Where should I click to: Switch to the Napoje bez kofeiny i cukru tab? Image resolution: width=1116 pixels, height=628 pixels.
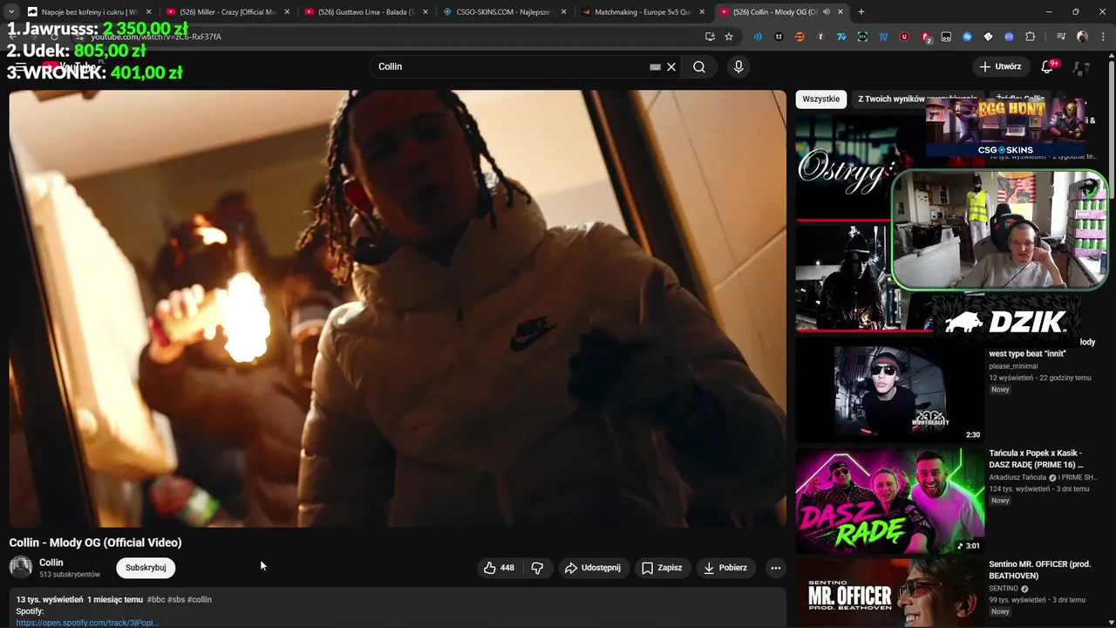click(x=88, y=12)
